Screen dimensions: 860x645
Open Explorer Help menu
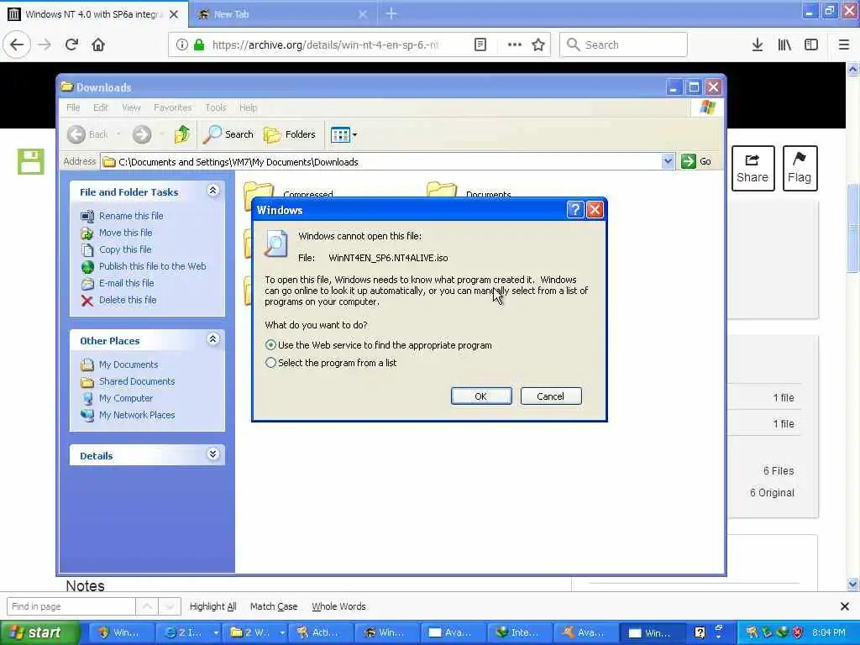click(248, 107)
